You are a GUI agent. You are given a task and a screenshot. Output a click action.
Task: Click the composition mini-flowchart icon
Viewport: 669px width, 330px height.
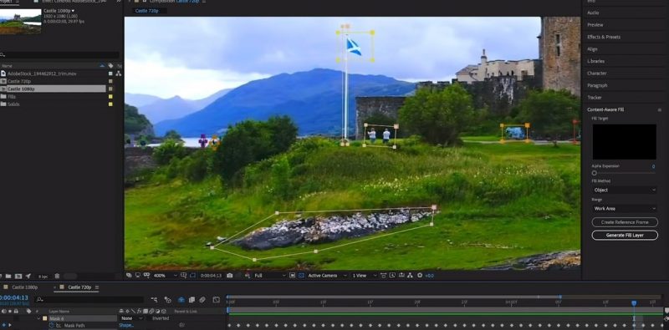click(154, 300)
